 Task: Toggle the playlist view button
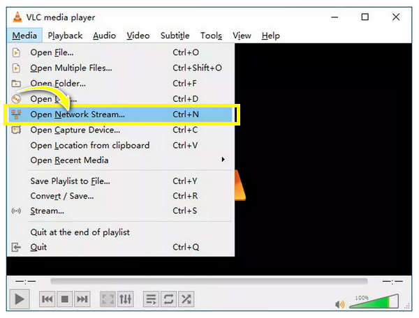tap(152, 299)
